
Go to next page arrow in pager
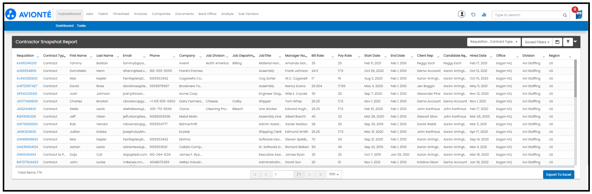(x=309, y=175)
